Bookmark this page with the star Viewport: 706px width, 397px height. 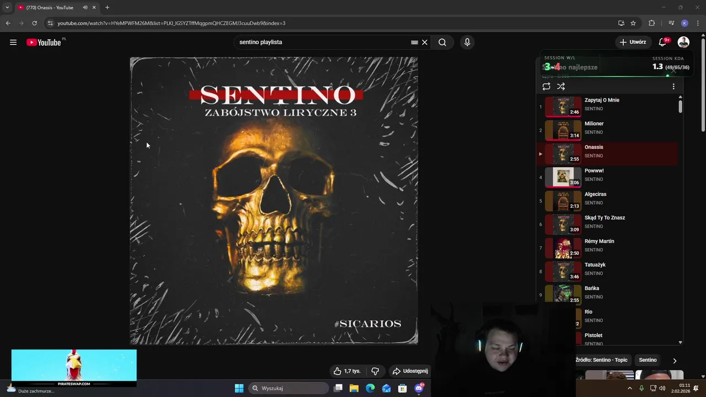click(x=633, y=23)
